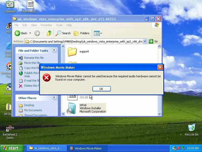Screen dimensions: 202x152
Task: Collapse the Other Places panel
Action: (54, 98)
